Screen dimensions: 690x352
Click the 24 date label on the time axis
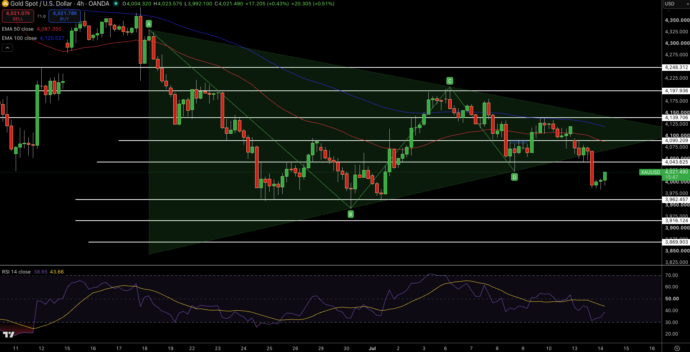(x=244, y=349)
